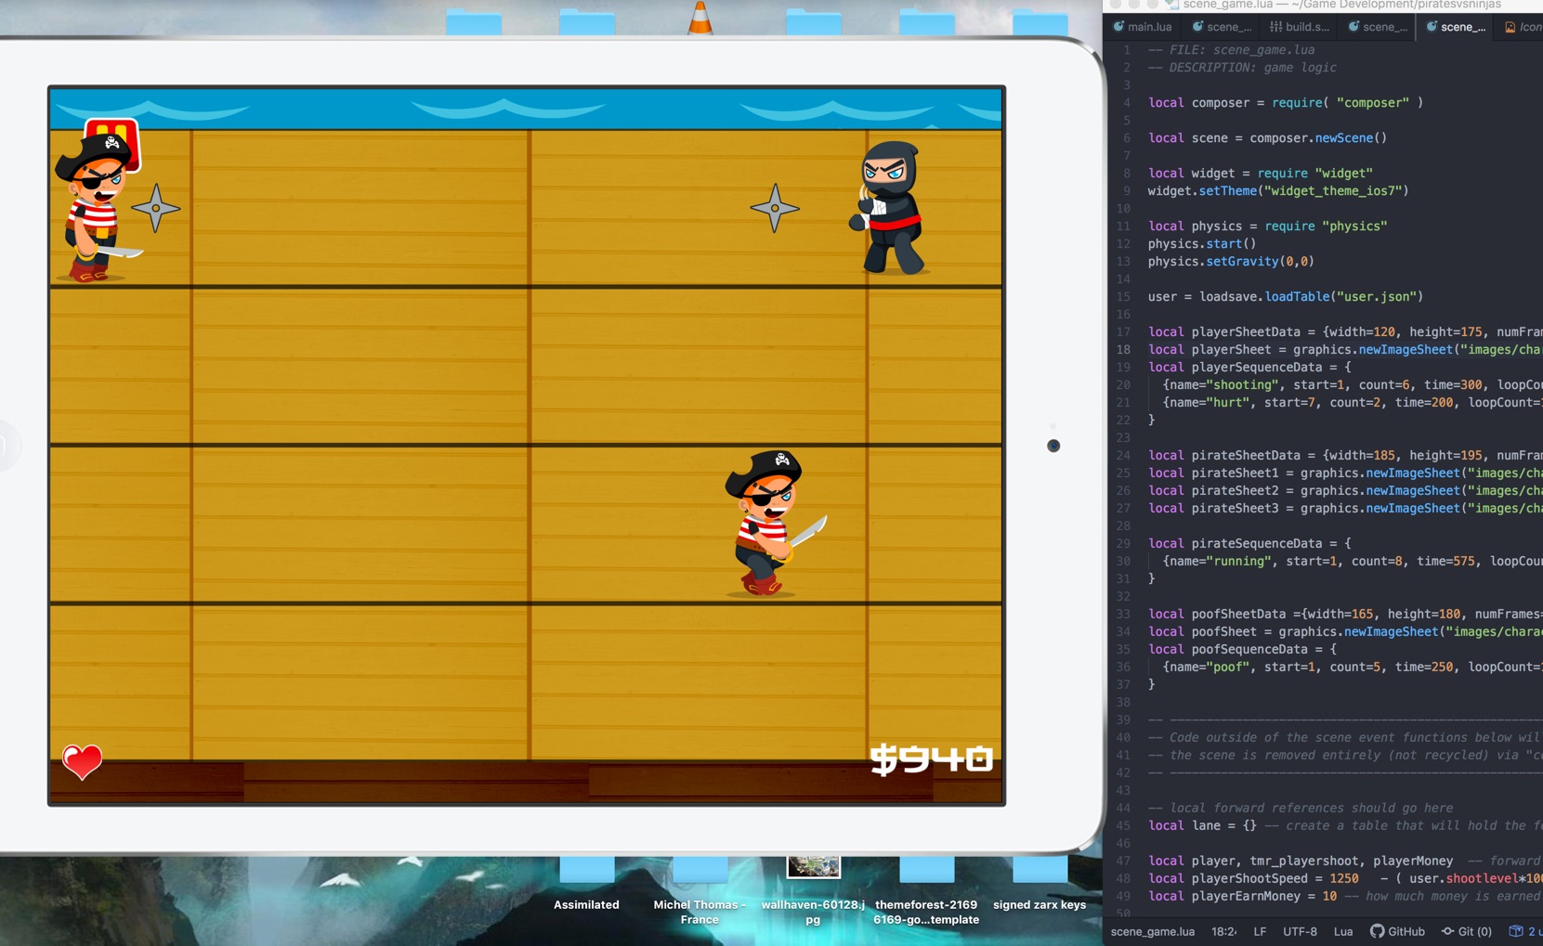Viewport: 1543px width, 946px height.
Task: Click line number 33 in the Atom gutter
Action: [1123, 614]
